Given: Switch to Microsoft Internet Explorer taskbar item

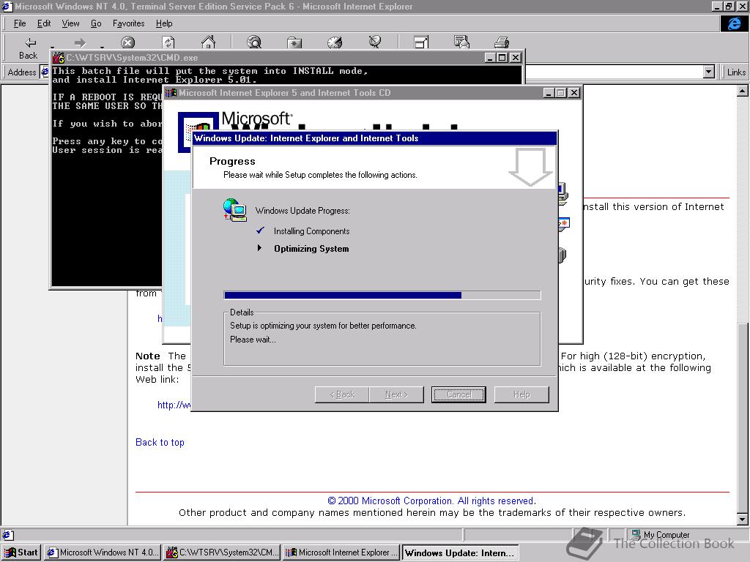Looking at the screenshot, I should click(x=341, y=552).
